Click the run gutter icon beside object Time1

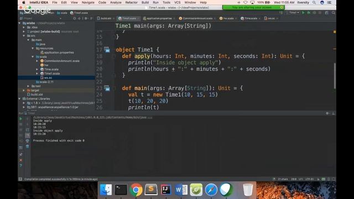point(107,50)
